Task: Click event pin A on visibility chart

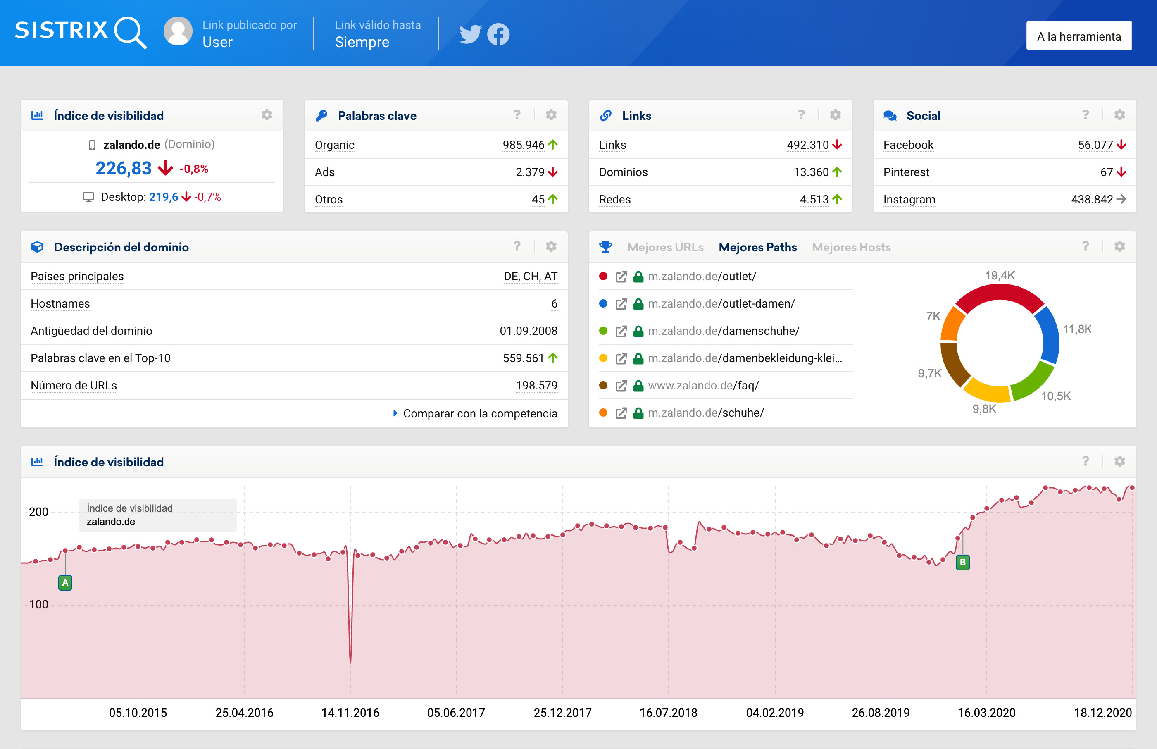Action: 65,582
